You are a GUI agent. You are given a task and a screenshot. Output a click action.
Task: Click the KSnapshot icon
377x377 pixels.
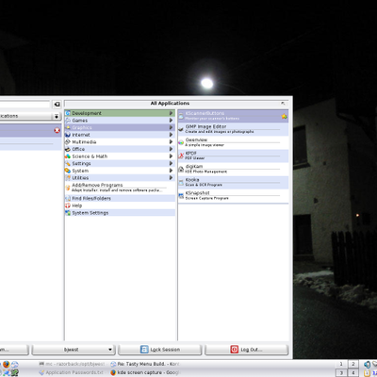click(x=181, y=196)
